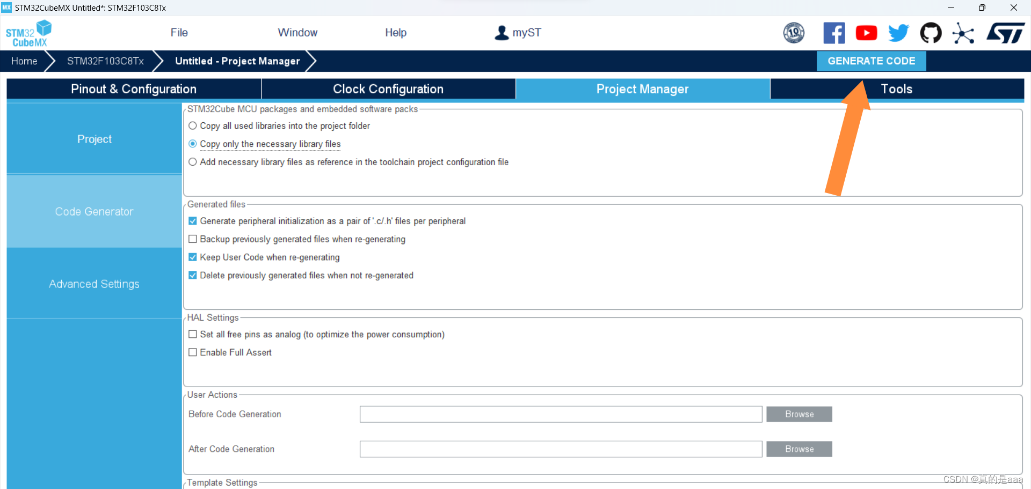This screenshot has height=489, width=1031.
Task: Open the Window menu
Action: pyautogui.click(x=297, y=33)
